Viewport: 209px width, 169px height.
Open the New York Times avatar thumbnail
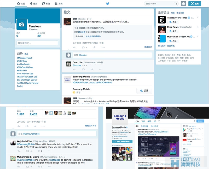pyautogui.click(x=162, y=20)
